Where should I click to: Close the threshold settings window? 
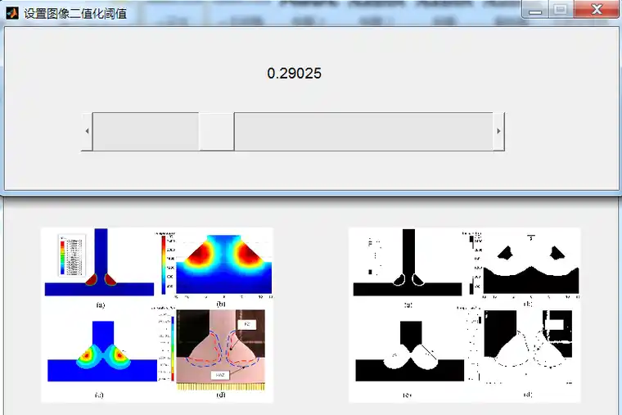(597, 10)
